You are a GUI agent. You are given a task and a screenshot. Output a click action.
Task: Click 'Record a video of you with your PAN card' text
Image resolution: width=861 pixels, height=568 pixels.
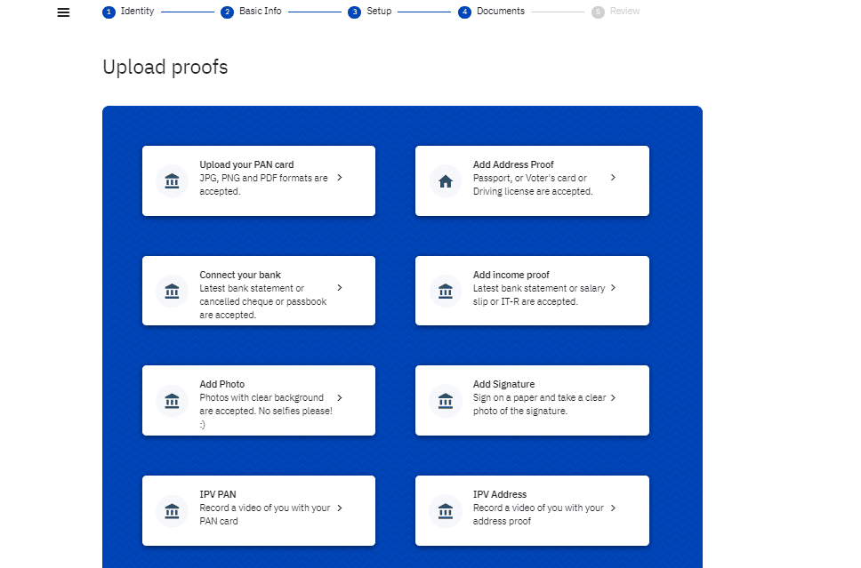(x=265, y=514)
